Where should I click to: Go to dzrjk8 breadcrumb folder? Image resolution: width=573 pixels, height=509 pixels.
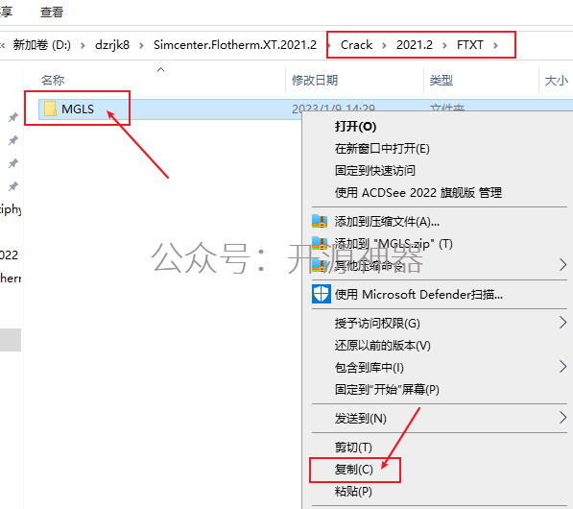tap(112, 45)
